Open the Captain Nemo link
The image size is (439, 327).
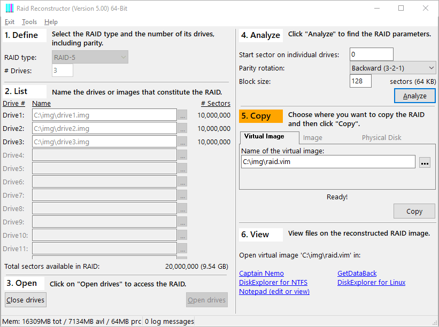coord(261,274)
